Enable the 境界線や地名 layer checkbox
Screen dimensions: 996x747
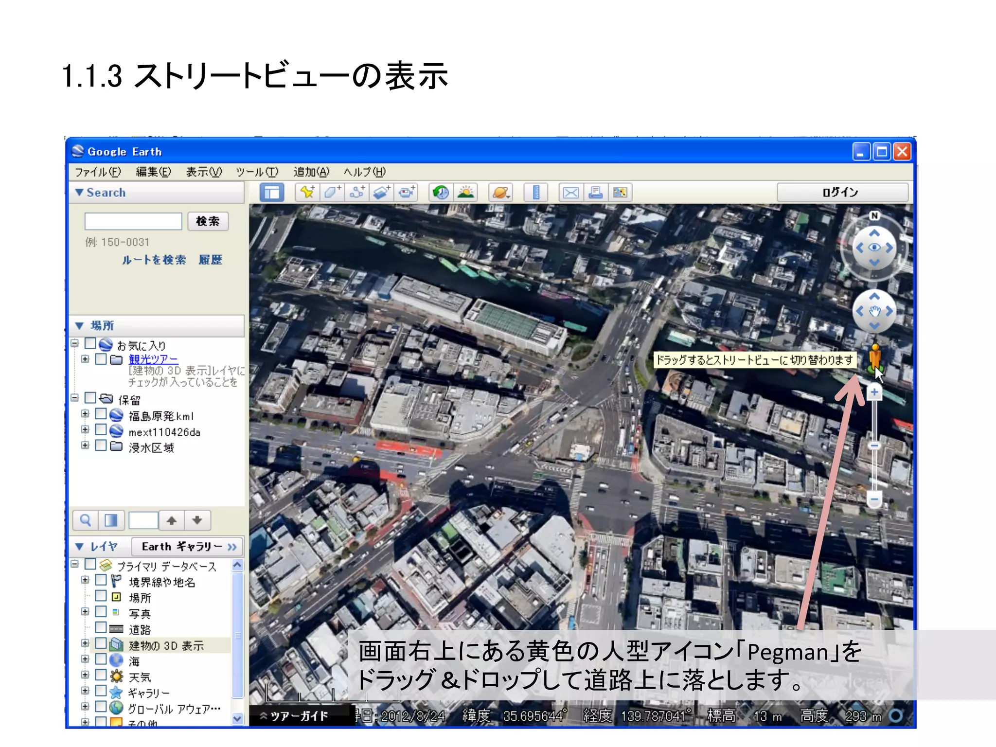101,580
